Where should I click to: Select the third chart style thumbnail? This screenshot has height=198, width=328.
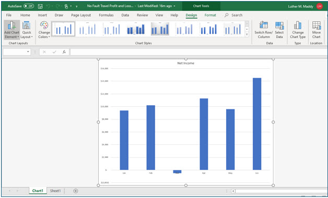[x=112, y=29]
